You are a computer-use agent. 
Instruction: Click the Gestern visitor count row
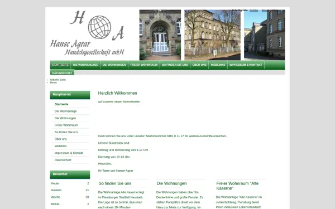pos(70,190)
